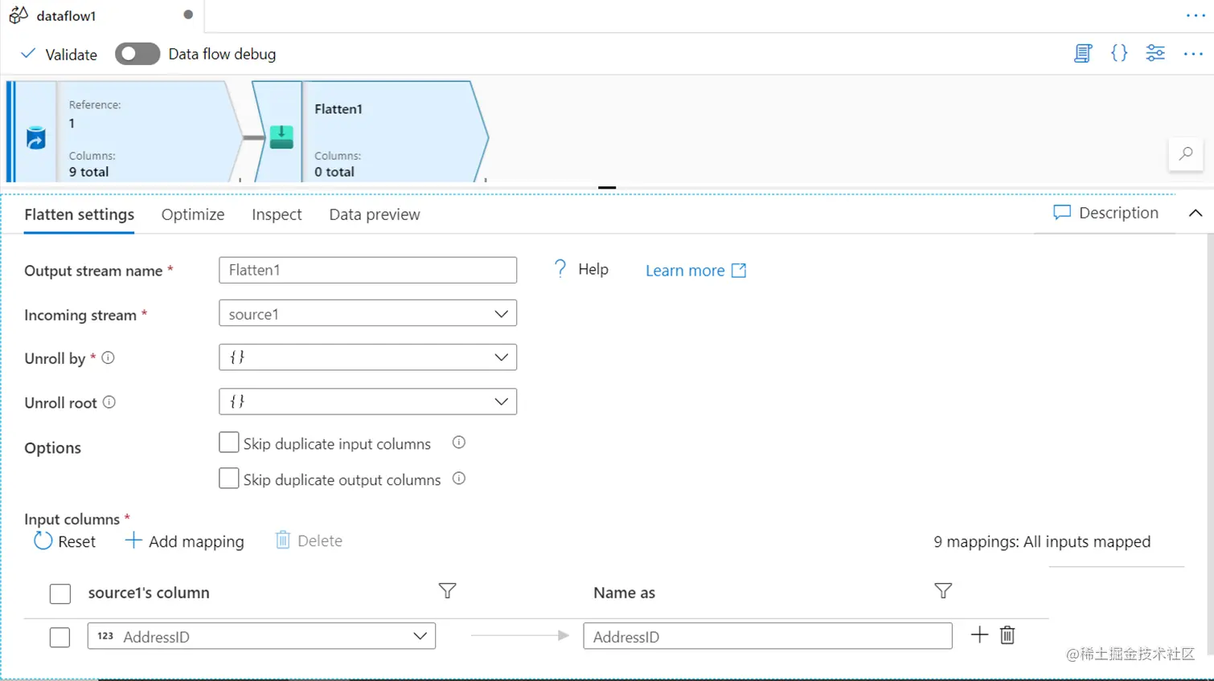Switch to the Data preview tab
This screenshot has height=681, width=1214.
(x=375, y=214)
